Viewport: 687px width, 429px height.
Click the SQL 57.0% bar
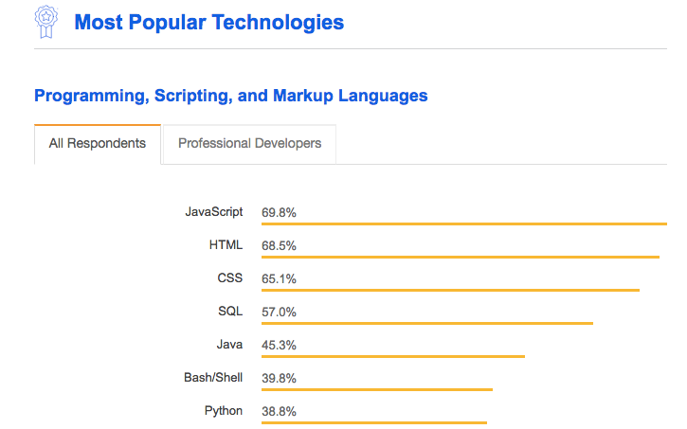(427, 323)
